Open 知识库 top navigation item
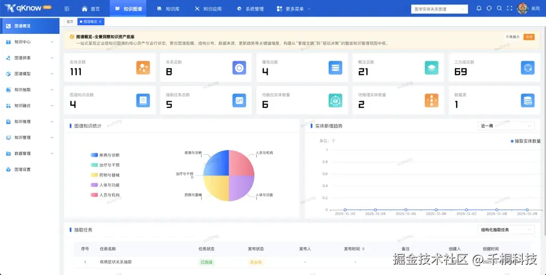 coord(168,9)
